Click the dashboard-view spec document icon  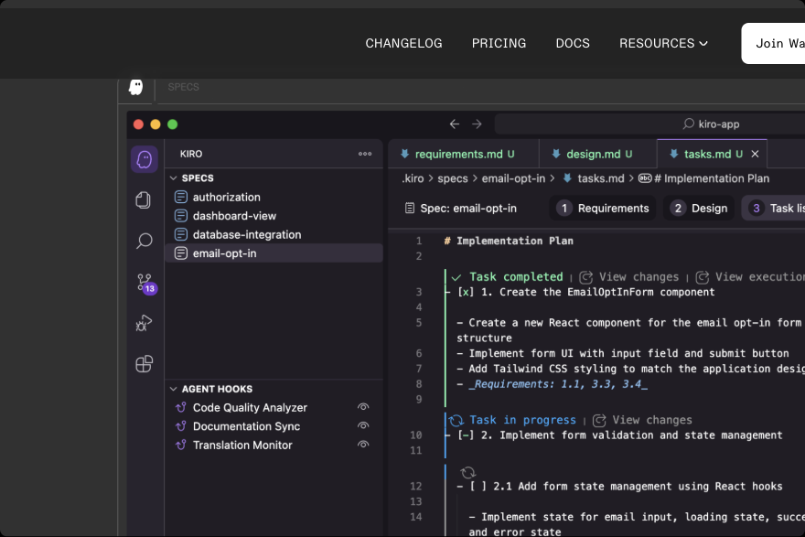(181, 216)
